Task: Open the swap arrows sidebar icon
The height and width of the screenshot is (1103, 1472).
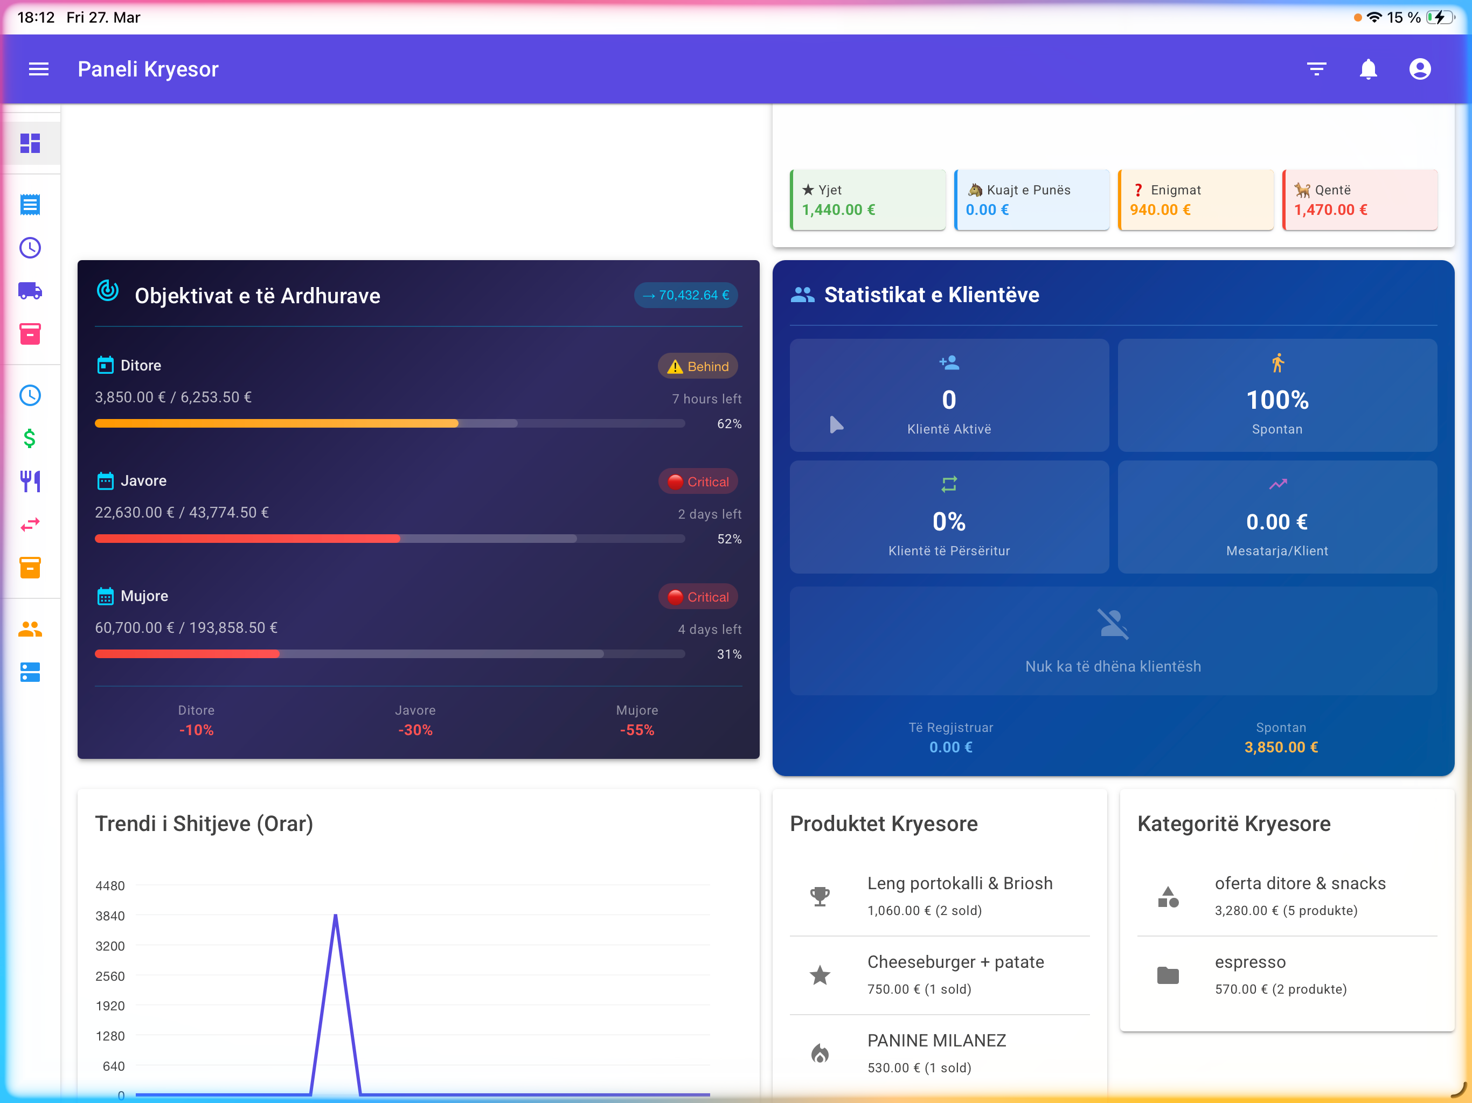Action: tap(30, 524)
